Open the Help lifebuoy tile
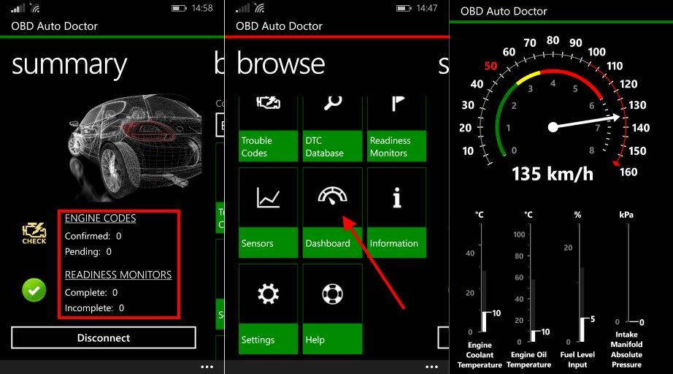The width and height of the screenshot is (673, 374). (333, 308)
